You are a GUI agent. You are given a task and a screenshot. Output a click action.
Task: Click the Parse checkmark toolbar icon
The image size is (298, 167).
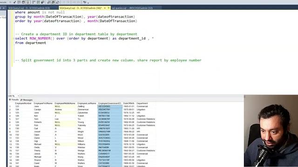click(x=14, y=2)
